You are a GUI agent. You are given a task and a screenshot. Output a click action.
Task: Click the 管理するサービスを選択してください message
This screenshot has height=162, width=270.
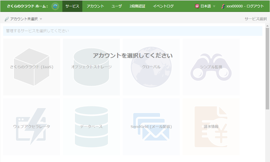pyautogui.click(x=37, y=31)
